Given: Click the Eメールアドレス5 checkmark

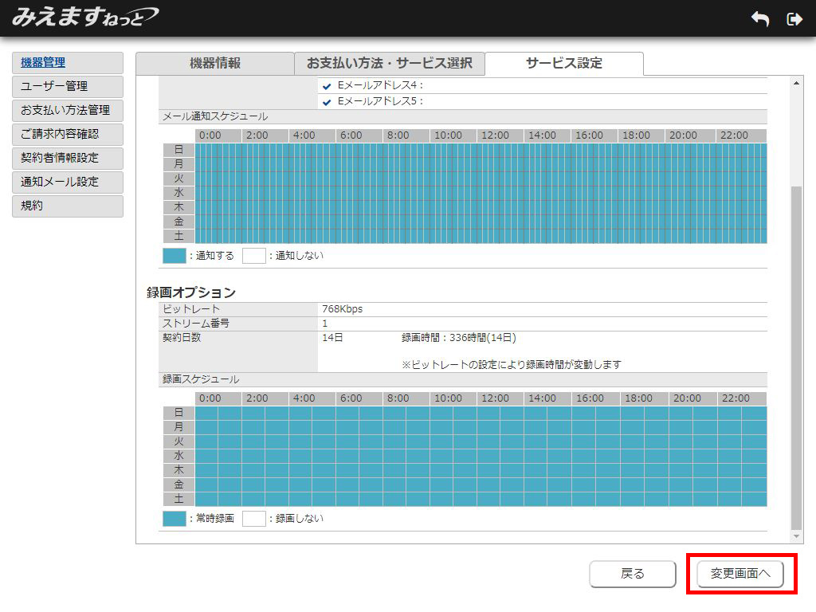Looking at the screenshot, I should [327, 102].
